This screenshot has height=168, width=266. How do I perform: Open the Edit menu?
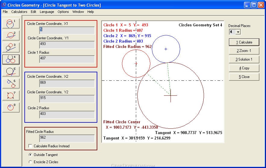click(33, 12)
